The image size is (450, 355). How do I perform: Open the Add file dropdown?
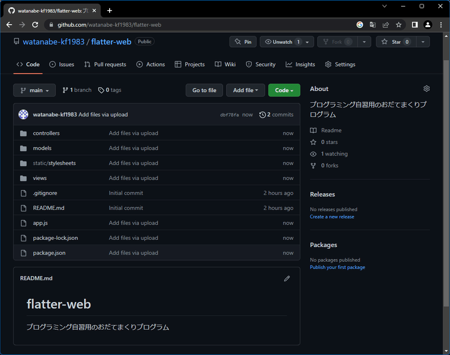[x=245, y=90]
